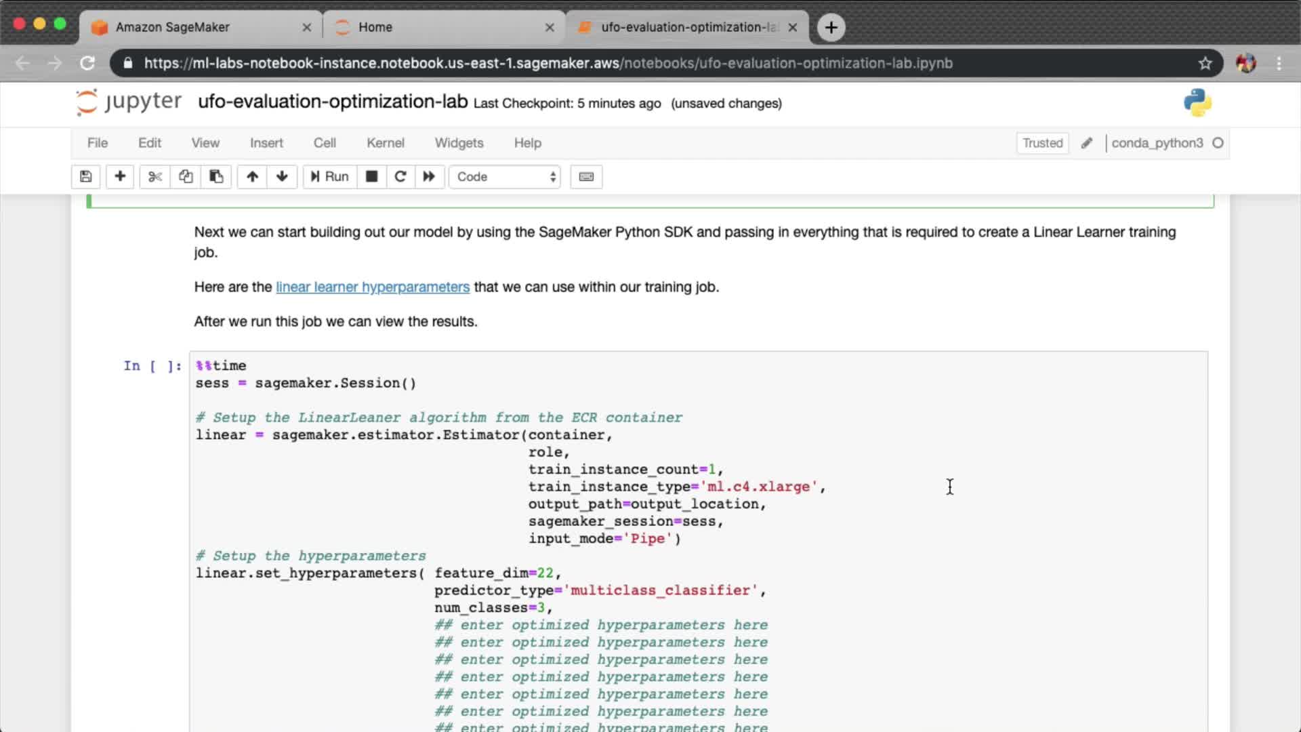The height and width of the screenshot is (732, 1301).
Task: Toggle the Trusted notebook indicator
Action: 1042,143
